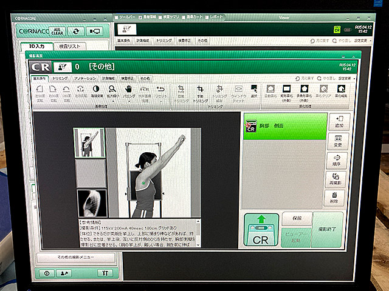The image size is (389, 291).
Task: Click the user settings icon at bottom left
Action: (64, 273)
